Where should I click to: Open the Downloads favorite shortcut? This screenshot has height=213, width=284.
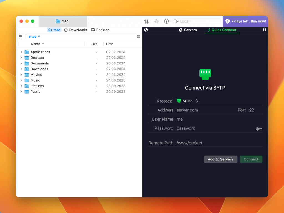pos(75,30)
